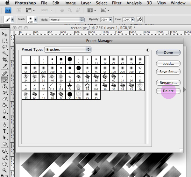Click the Flow percentage field
The width and height of the screenshot is (191, 177).
pos(127,20)
